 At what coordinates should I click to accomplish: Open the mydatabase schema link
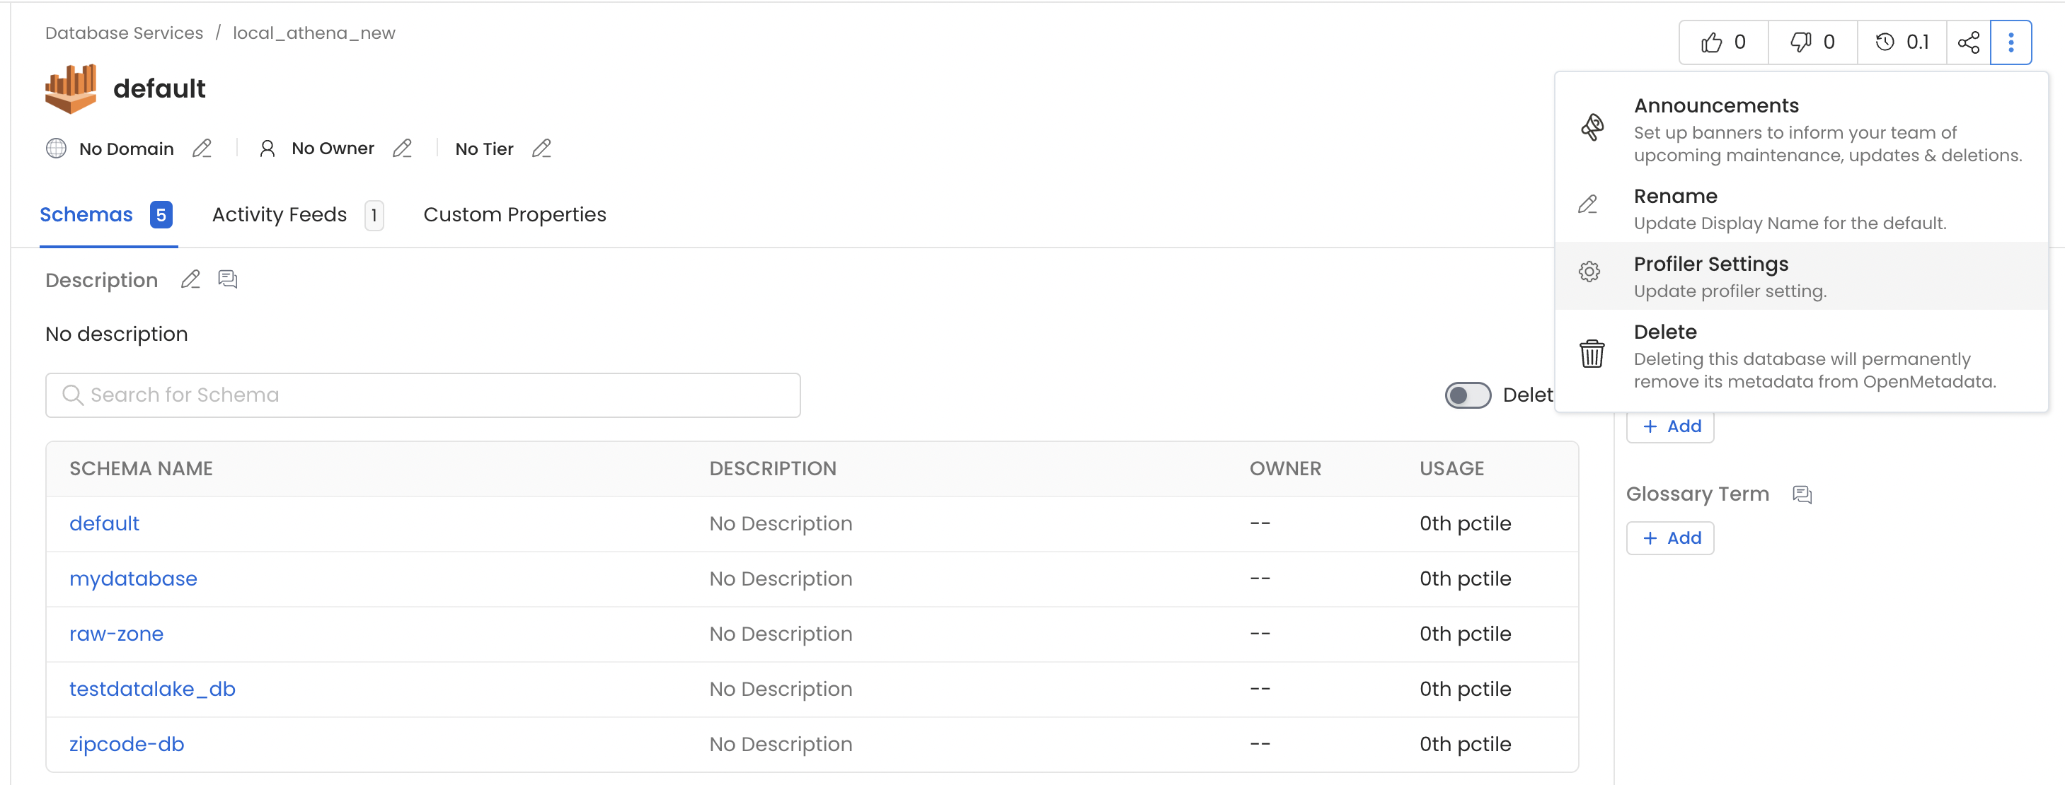tap(133, 579)
